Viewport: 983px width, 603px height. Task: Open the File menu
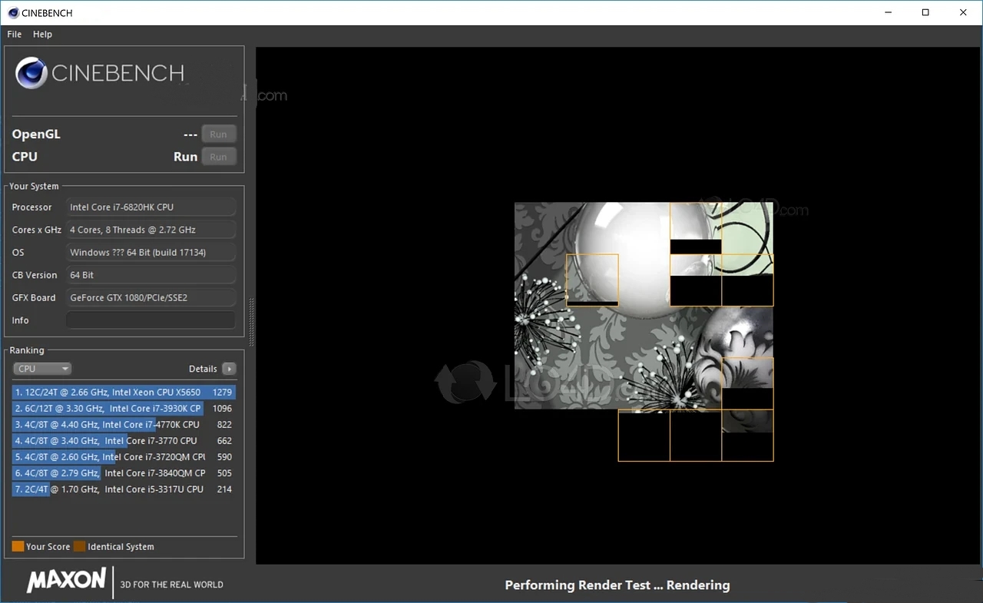13,34
